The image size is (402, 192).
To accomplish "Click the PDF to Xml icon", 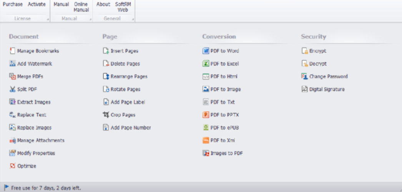I will click(x=206, y=140).
